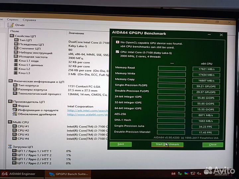Click the Save button in GPGPU Benchmark
This screenshot has width=239, height=179.
(120, 144)
